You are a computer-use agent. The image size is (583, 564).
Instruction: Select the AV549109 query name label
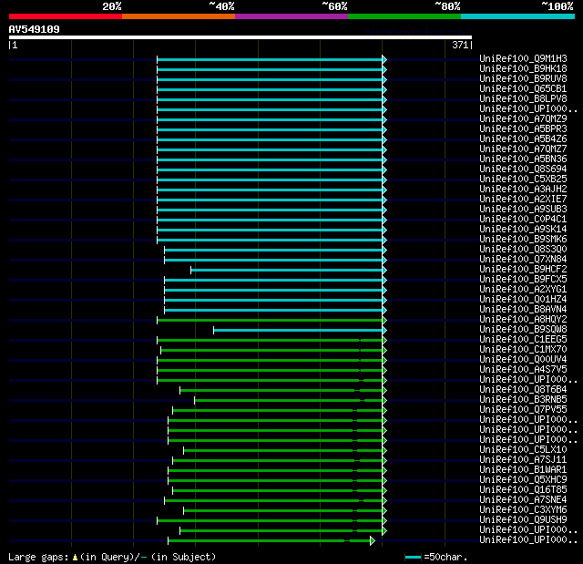tap(35, 29)
